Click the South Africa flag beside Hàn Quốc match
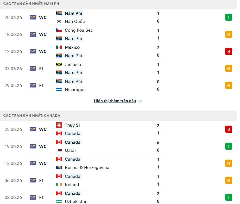This screenshot has width=240, height=204. pyautogui.click(x=59, y=13)
